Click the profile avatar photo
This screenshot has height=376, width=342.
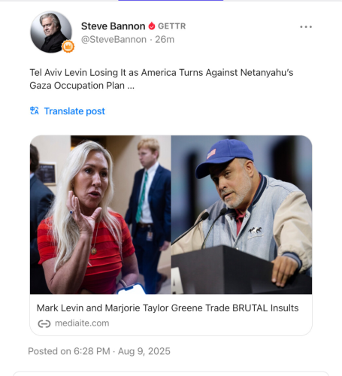click(x=51, y=32)
